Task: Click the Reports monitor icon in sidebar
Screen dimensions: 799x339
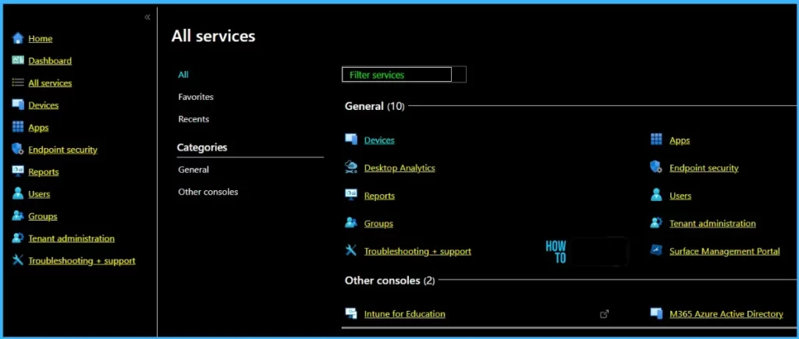Action: [x=18, y=171]
